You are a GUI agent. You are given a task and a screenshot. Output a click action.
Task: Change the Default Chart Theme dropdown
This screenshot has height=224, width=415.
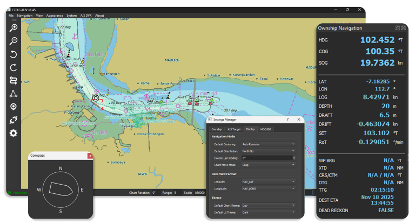click(x=269, y=206)
